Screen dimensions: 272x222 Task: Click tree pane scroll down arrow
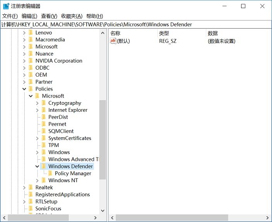103,211
